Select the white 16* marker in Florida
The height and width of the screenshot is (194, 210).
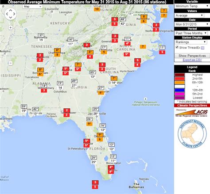pos(103,126)
